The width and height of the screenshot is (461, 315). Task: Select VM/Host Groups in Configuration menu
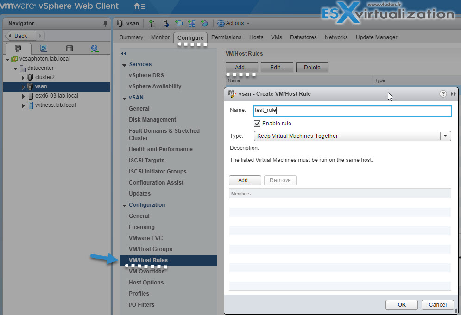(150, 249)
